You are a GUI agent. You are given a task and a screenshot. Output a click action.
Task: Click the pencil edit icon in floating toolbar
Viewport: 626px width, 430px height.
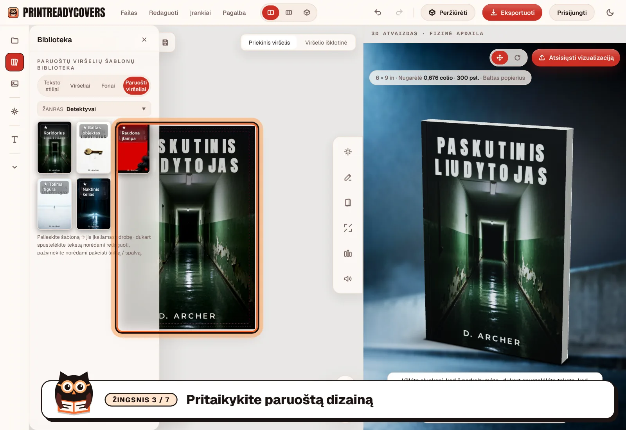coord(348,177)
